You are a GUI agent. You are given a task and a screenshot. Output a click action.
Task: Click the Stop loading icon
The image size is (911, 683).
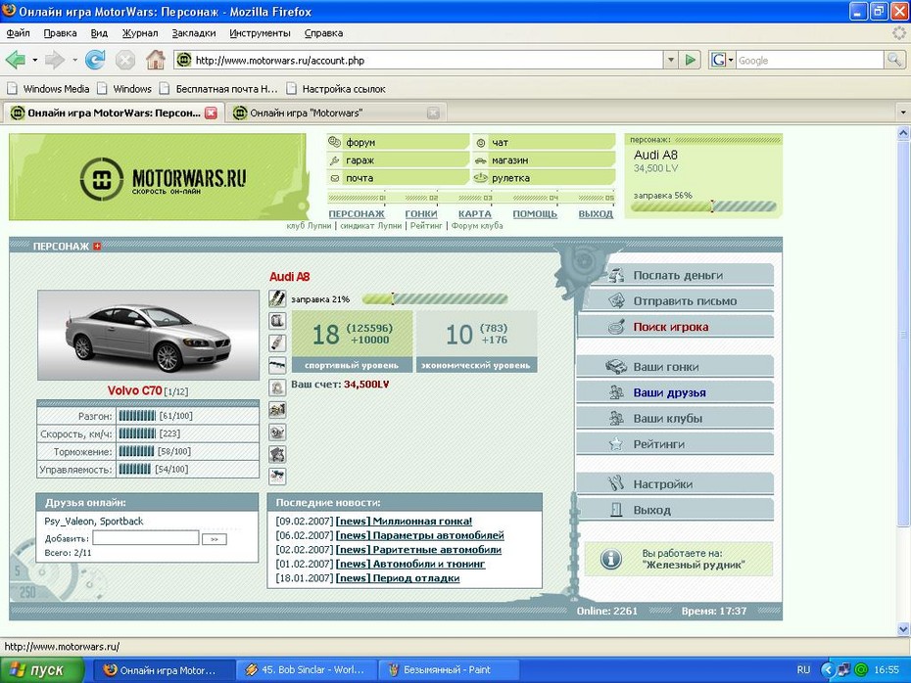[x=125, y=60]
